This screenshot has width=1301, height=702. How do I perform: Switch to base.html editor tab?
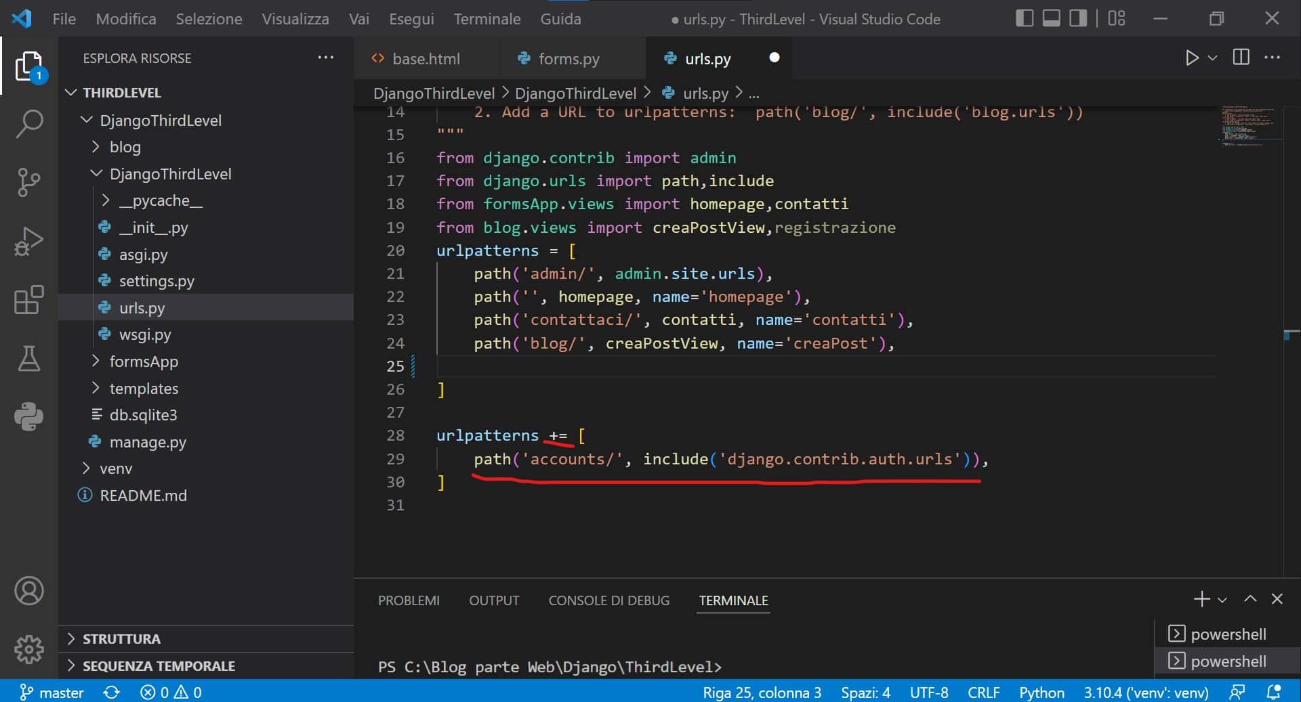(x=426, y=59)
